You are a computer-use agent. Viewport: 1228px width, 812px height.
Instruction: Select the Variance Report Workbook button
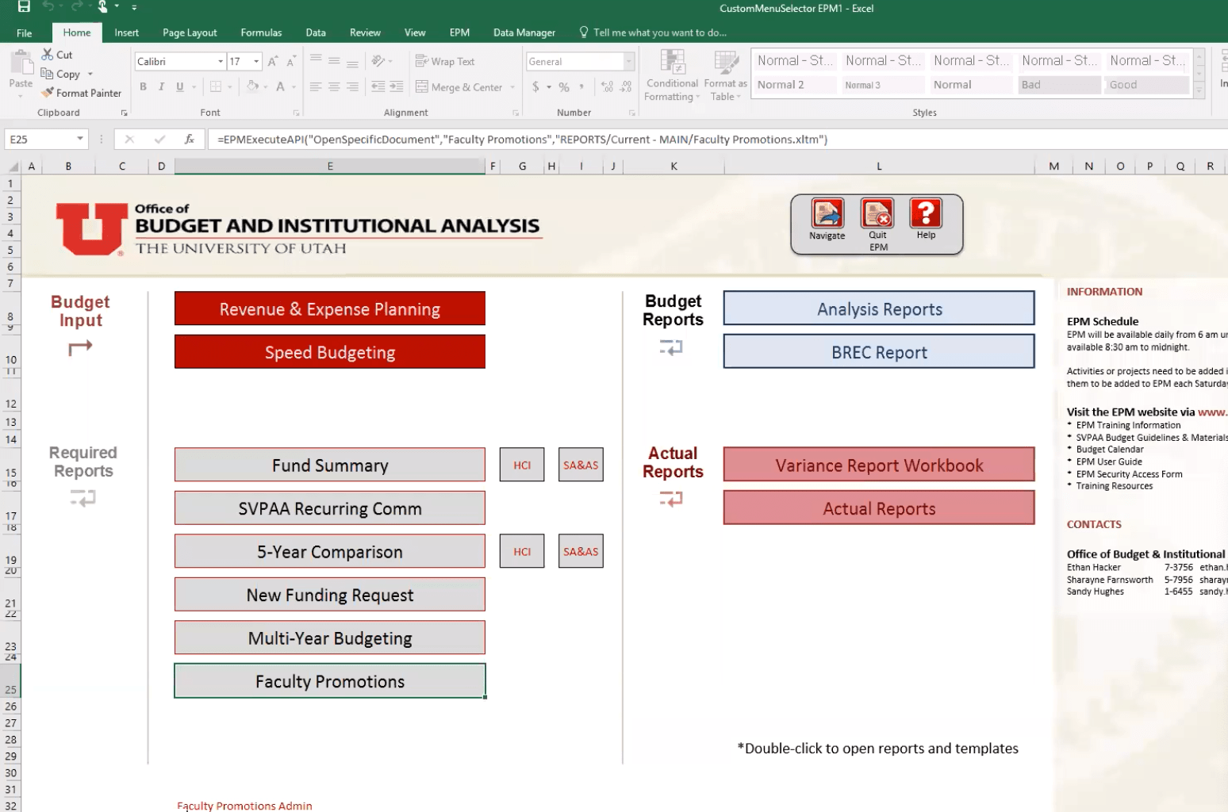pos(879,465)
